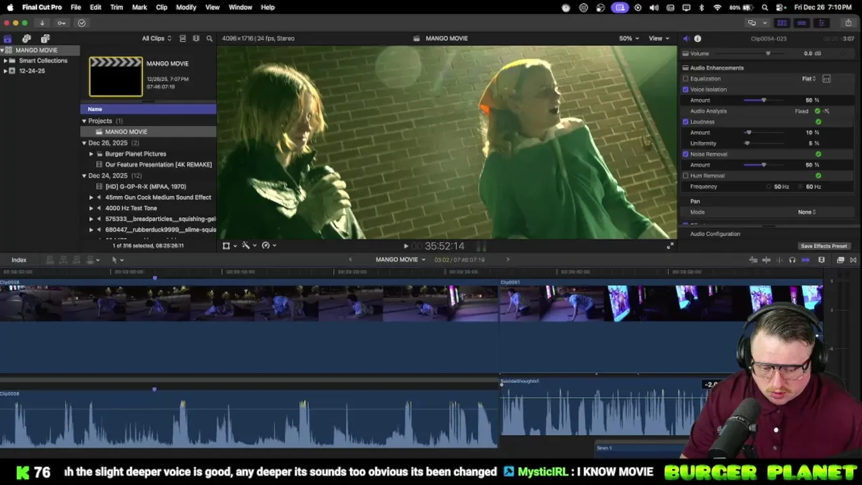
Task: Open the Mark menu
Action: 139,7
